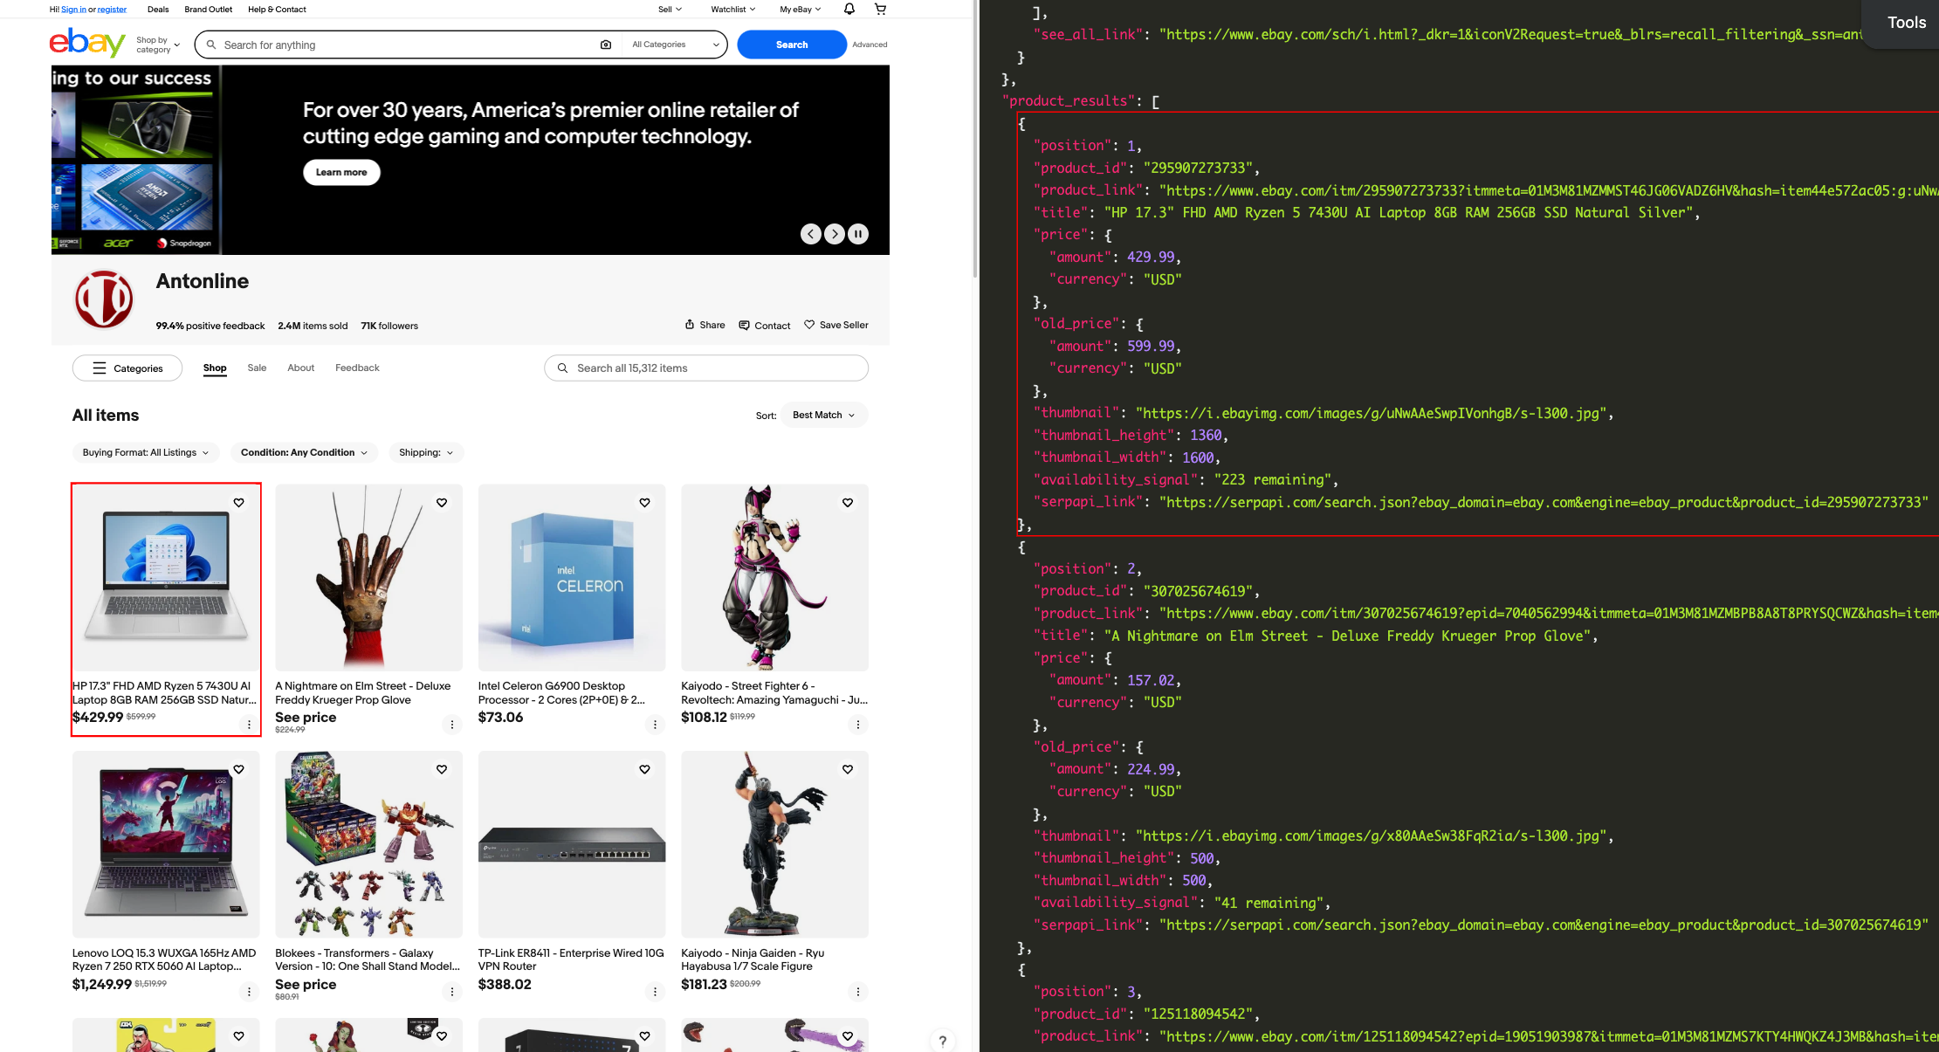Viewport: 1939px width, 1052px height.
Task: Switch to the Sale tab
Action: point(257,368)
